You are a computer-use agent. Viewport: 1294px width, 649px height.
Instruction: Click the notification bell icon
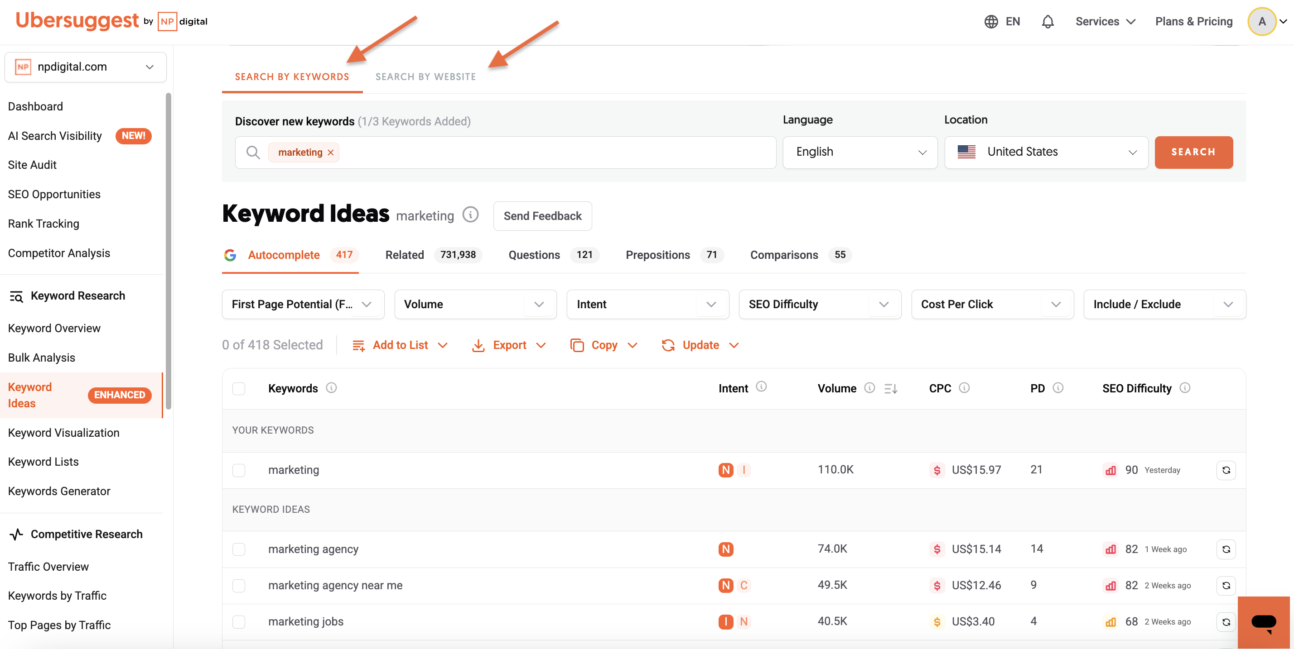pos(1048,21)
